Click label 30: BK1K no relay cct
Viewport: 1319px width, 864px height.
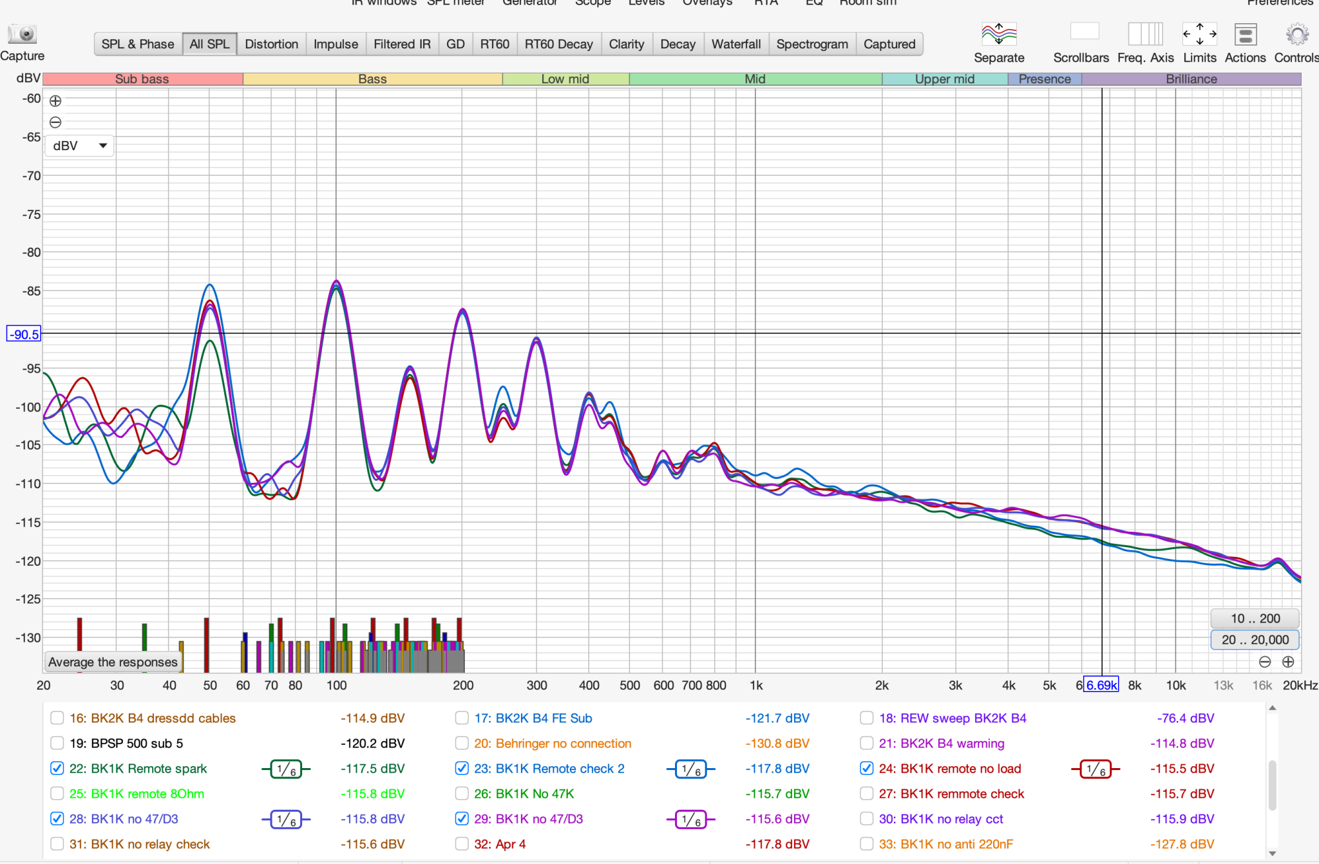click(x=941, y=819)
